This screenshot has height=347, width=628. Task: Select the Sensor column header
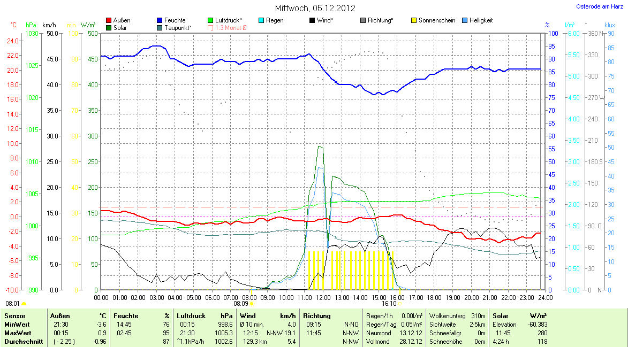click(x=15, y=316)
